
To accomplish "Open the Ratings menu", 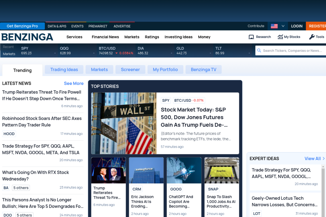I will (x=152, y=37).
